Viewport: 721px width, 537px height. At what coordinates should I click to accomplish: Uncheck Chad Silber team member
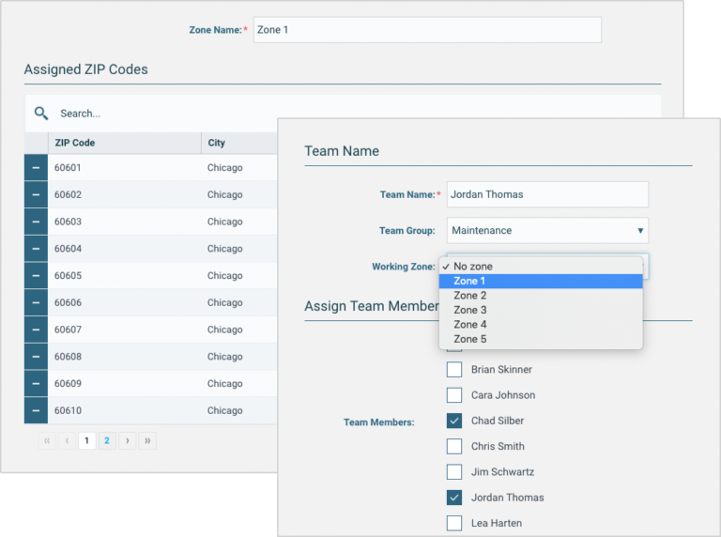pos(454,421)
